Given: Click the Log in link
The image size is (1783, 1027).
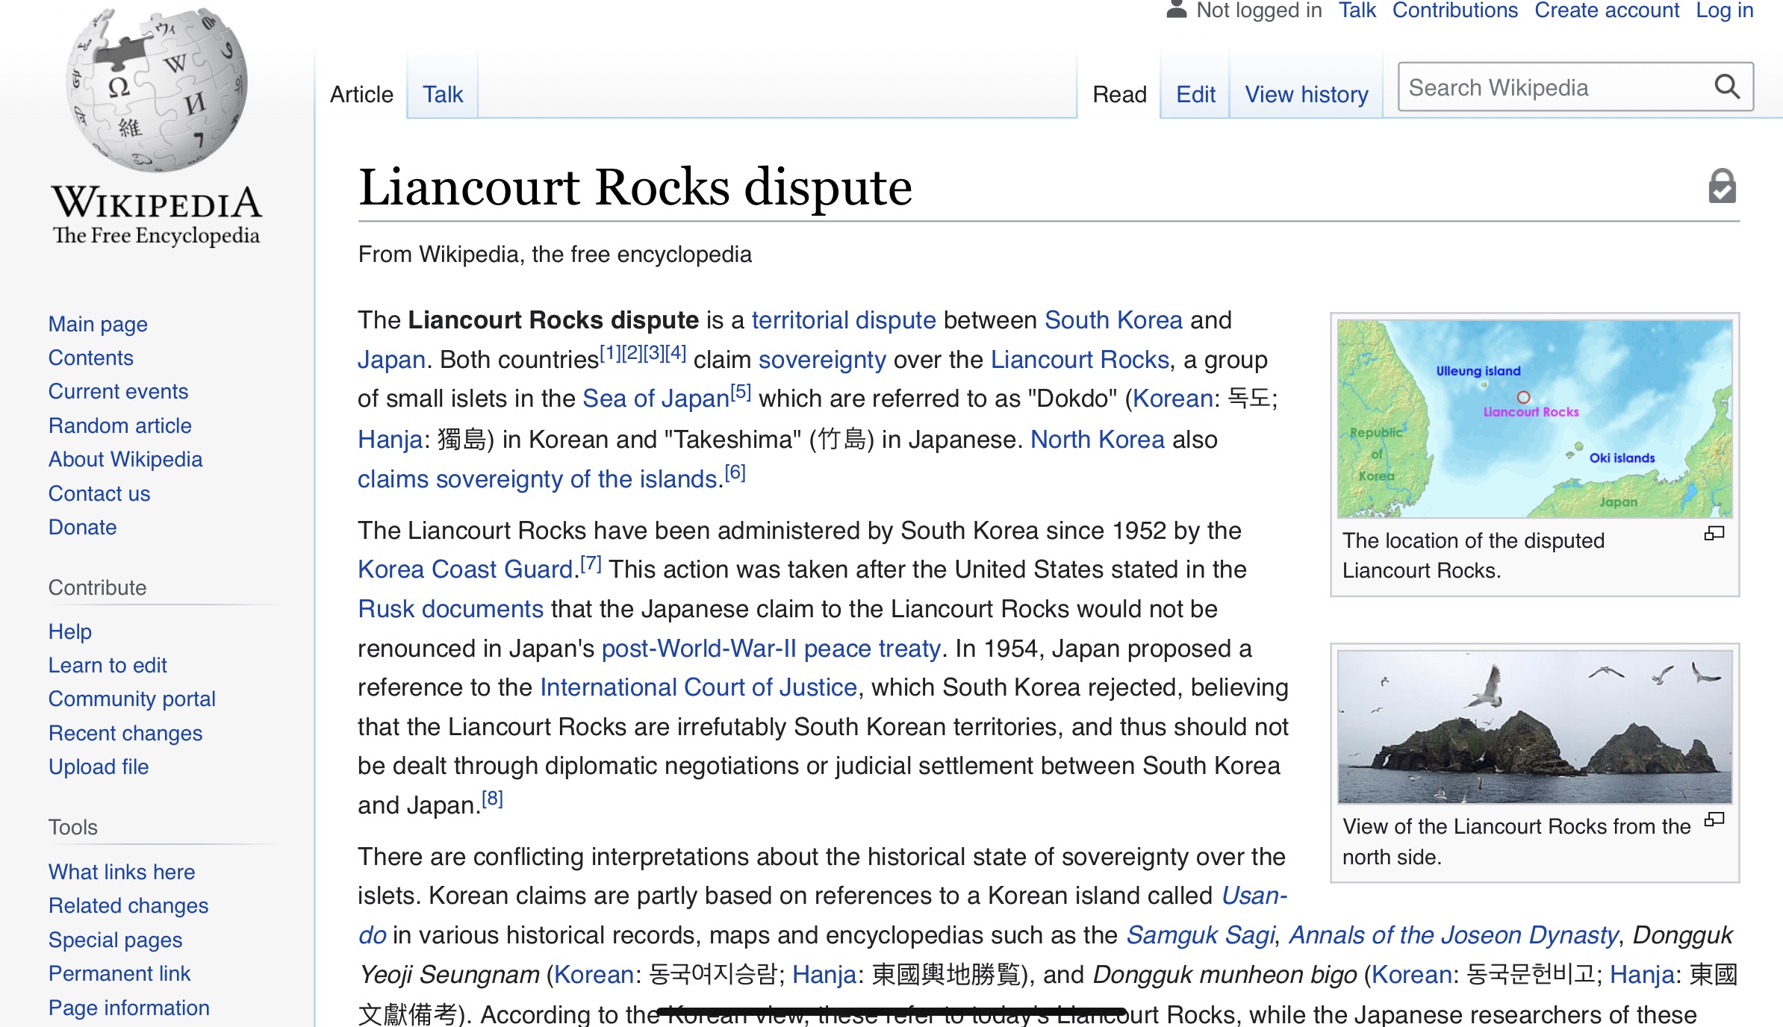Looking at the screenshot, I should coord(1724,10).
